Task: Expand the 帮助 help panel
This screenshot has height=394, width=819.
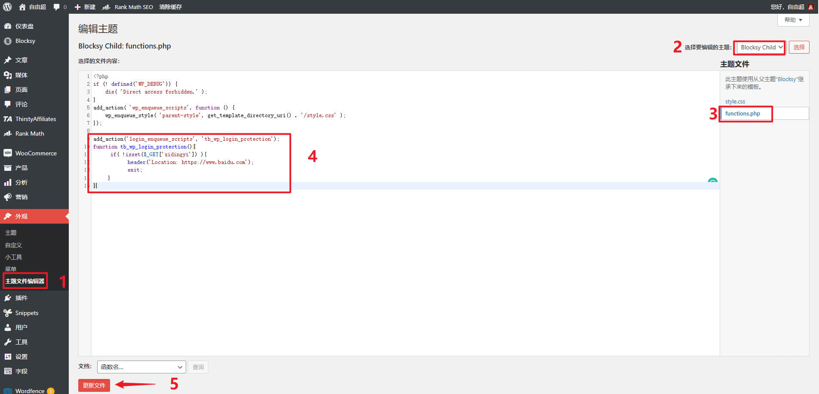Action: (x=793, y=20)
